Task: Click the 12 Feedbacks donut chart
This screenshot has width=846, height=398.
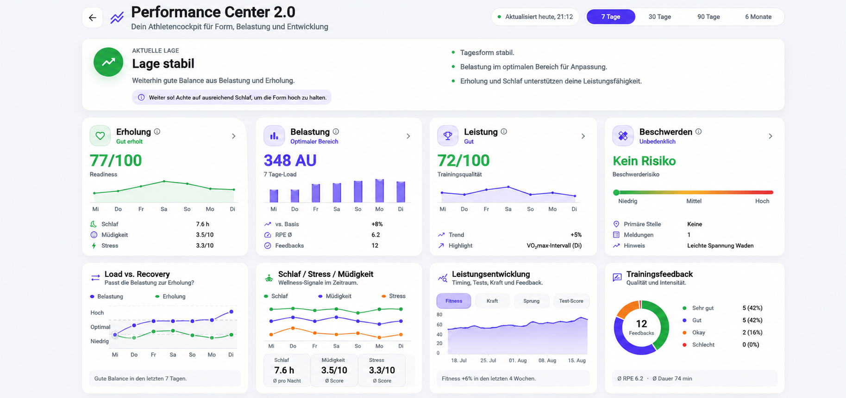Action: (x=641, y=327)
